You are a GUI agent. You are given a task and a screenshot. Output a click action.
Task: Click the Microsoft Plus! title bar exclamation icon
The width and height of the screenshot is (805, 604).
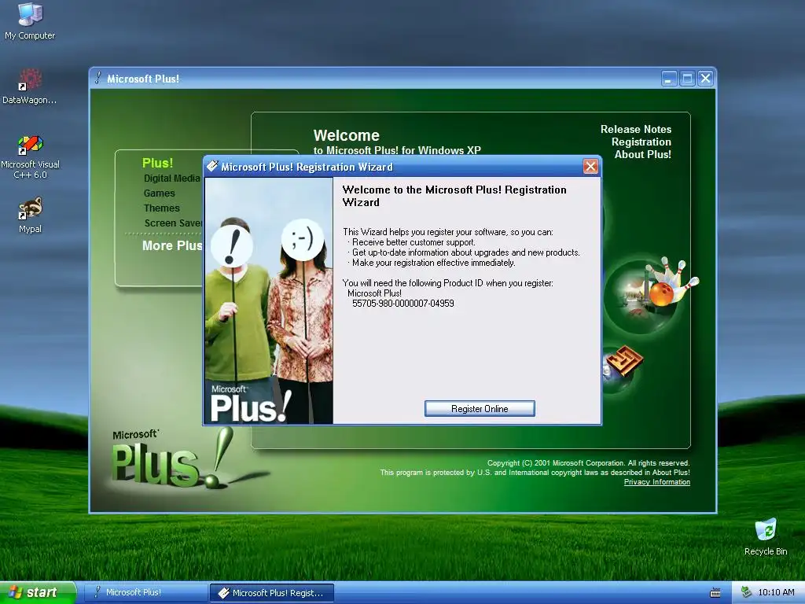(98, 78)
